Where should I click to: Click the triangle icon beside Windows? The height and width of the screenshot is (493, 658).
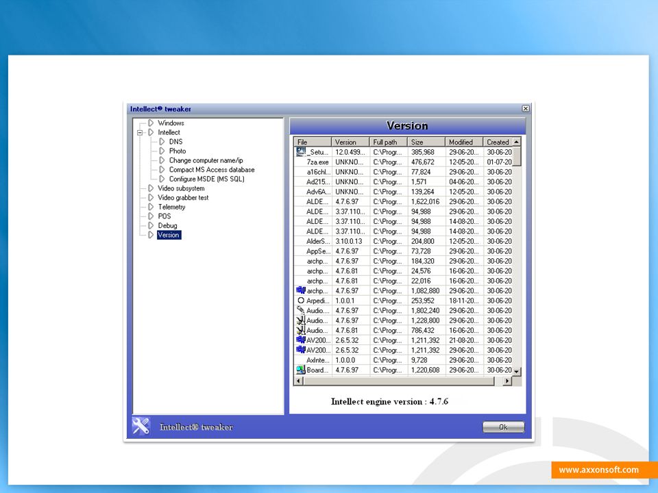(151, 123)
